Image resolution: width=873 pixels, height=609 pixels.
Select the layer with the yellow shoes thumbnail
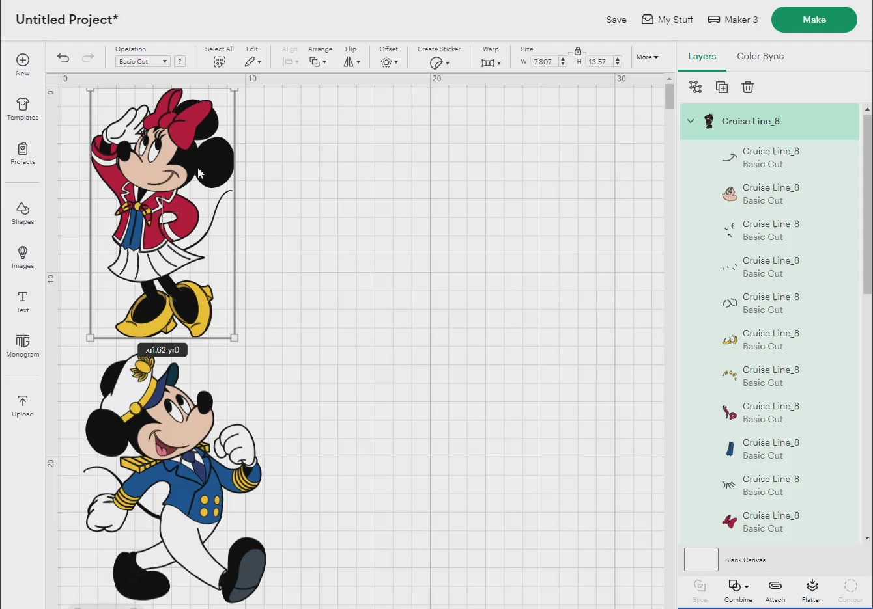click(x=769, y=340)
